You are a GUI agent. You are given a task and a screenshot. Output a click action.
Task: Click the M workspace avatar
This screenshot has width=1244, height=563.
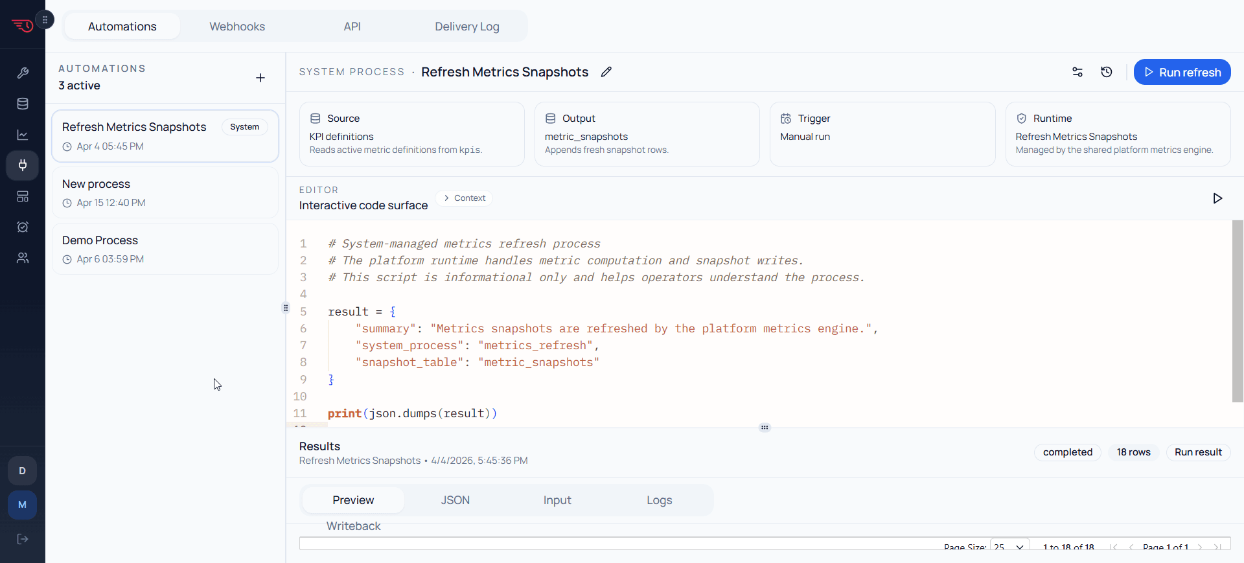(x=22, y=505)
